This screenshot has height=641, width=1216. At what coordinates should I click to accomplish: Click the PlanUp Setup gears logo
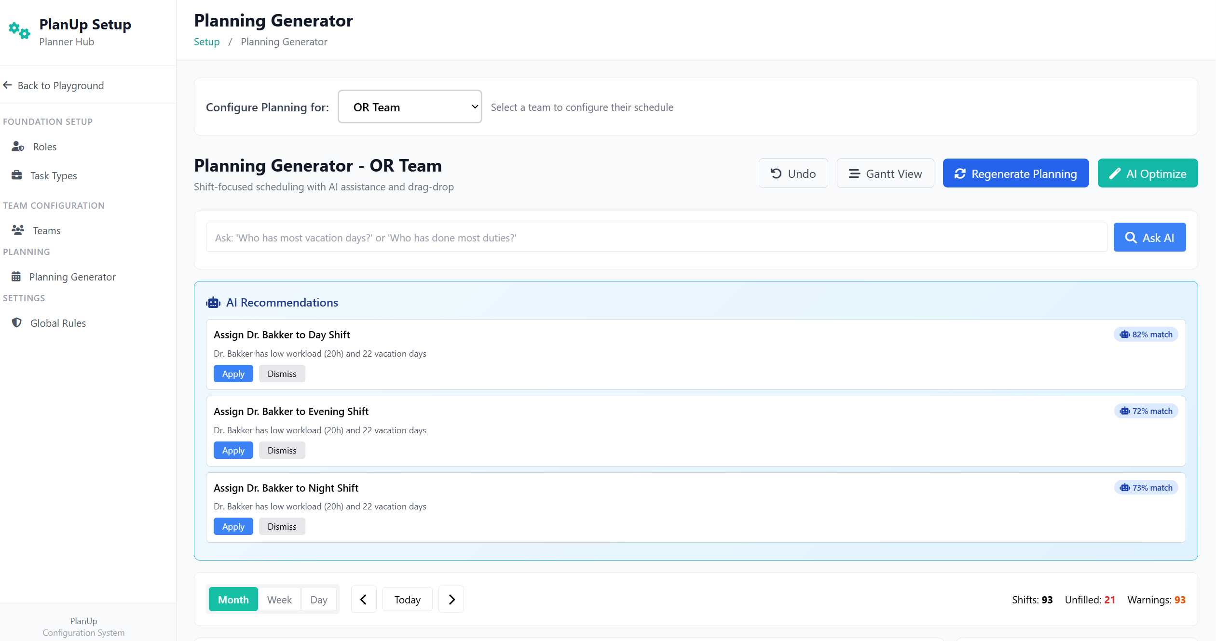(19, 31)
